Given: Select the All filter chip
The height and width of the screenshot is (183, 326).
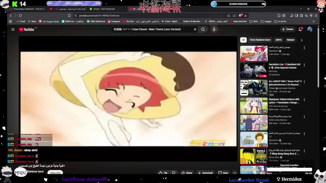Looking at the screenshot, I should click(x=243, y=40).
